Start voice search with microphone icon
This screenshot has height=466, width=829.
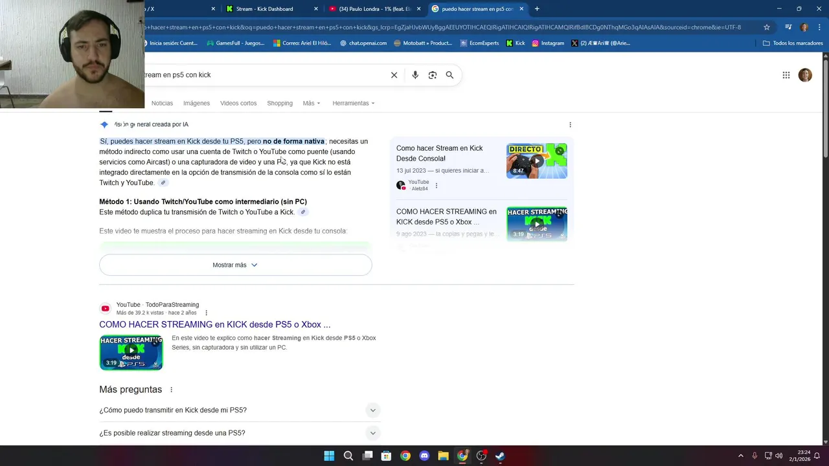pos(415,75)
